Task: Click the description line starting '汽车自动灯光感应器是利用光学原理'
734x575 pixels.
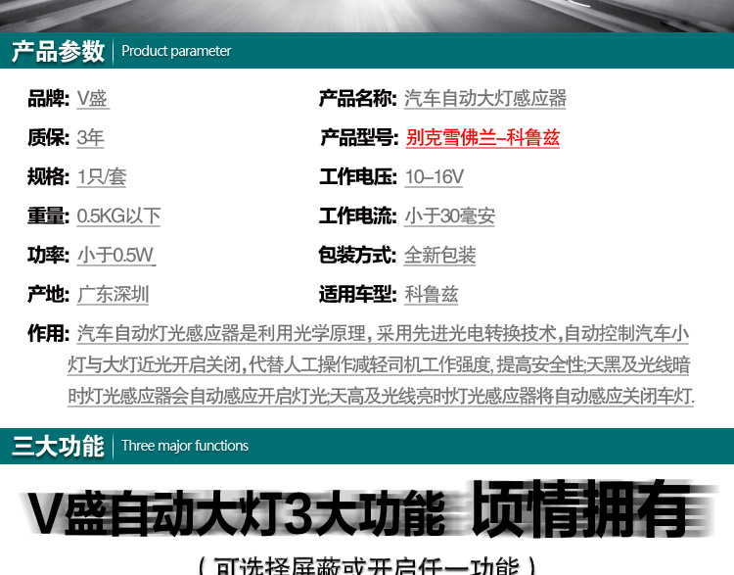Action: (x=383, y=334)
